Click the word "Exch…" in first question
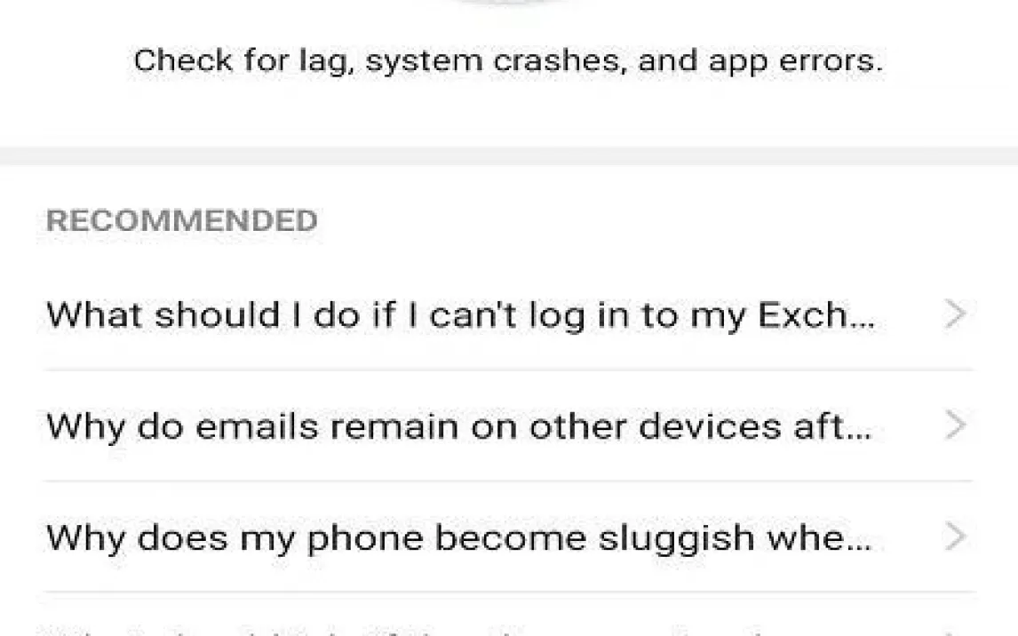The image size is (1018, 636). [x=816, y=314]
